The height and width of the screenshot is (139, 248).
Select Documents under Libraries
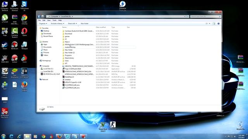click(46, 47)
